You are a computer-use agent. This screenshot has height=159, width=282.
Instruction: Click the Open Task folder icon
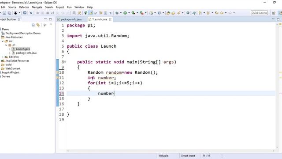tap(173, 13)
